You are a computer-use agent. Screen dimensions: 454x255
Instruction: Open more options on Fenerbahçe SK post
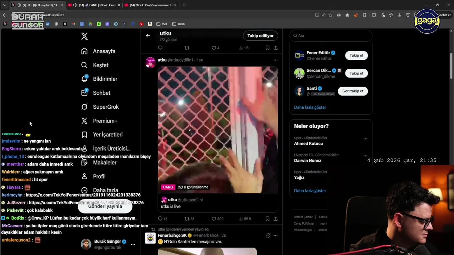(x=276, y=236)
